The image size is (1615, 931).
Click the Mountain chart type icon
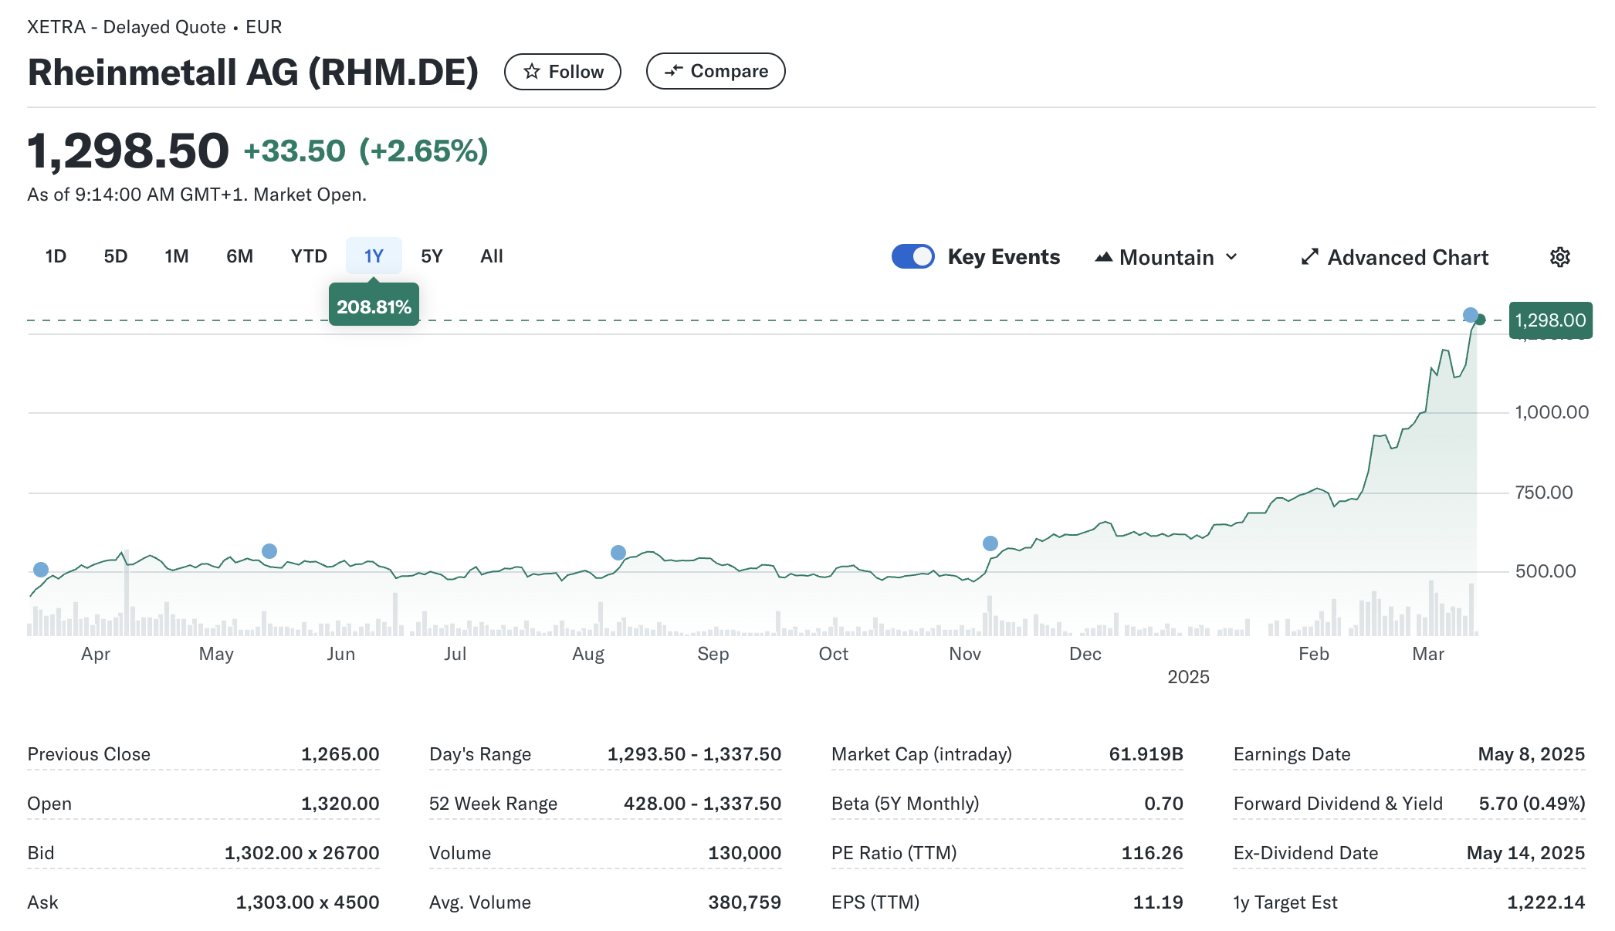tap(1103, 257)
